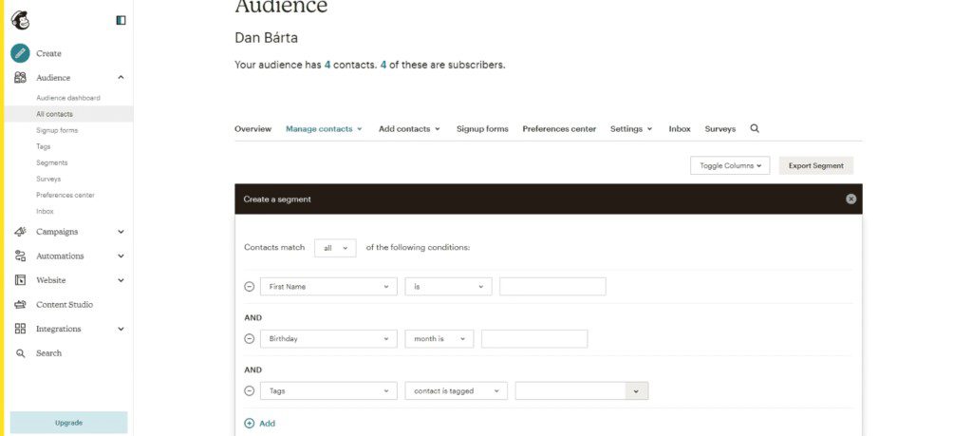Expand the Campaigns sidebar section
The image size is (972, 436).
[x=121, y=232]
